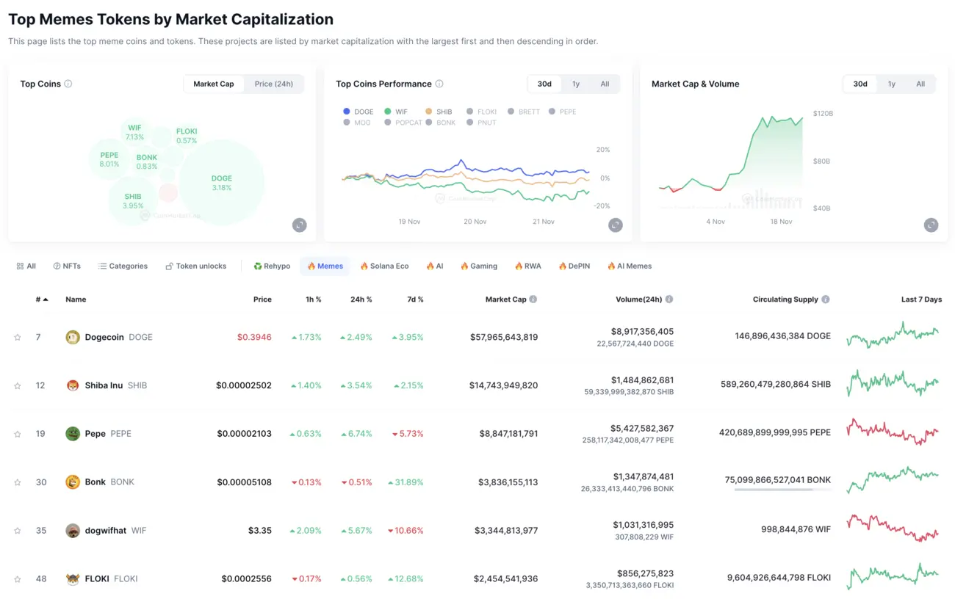This screenshot has width=955, height=599.
Task: Star Shiba Inu to add to watchlist
Action: [18, 386]
